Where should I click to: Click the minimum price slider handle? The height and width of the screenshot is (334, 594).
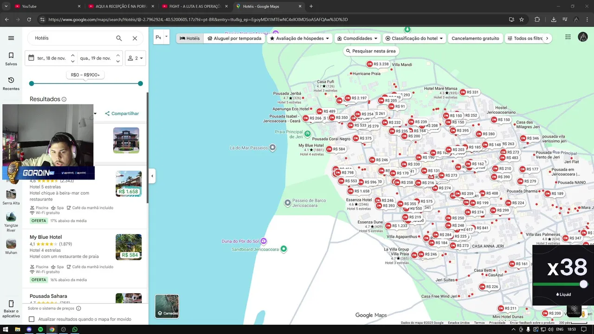(32, 83)
